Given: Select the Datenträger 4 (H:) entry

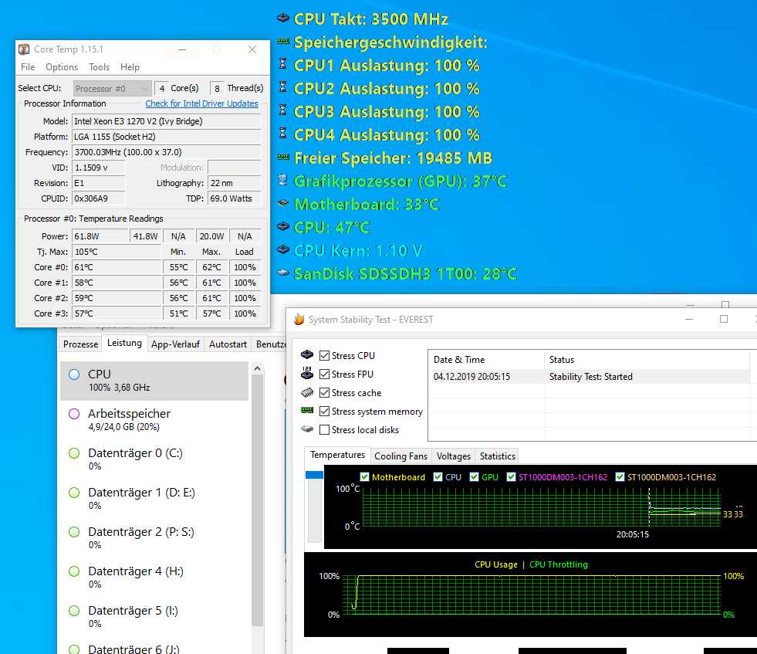Looking at the screenshot, I should [x=154, y=578].
